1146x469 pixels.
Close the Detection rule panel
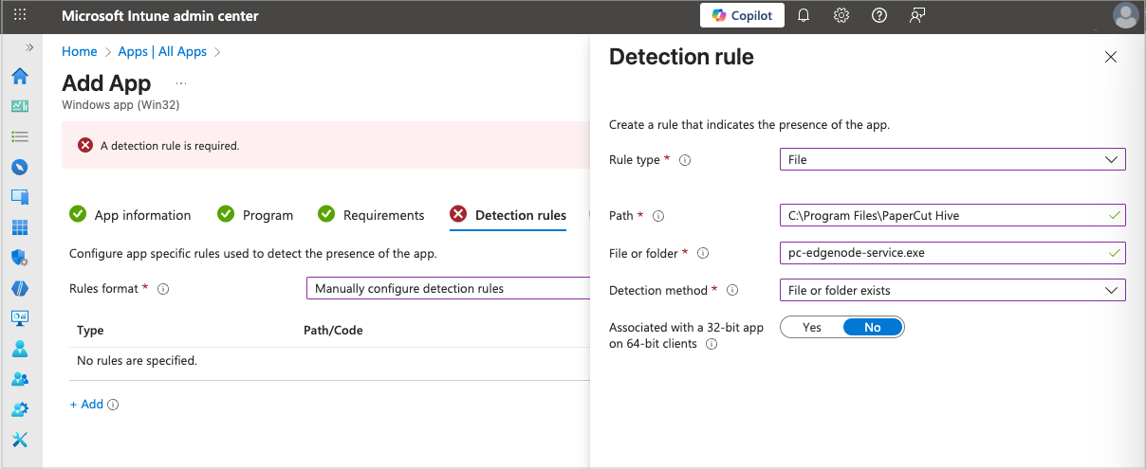click(1111, 57)
